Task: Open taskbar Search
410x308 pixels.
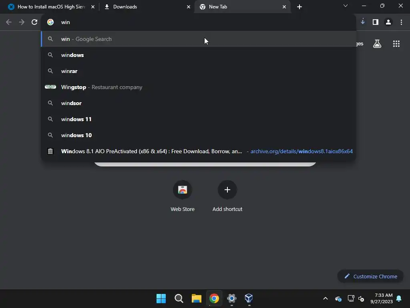Action: (179, 298)
